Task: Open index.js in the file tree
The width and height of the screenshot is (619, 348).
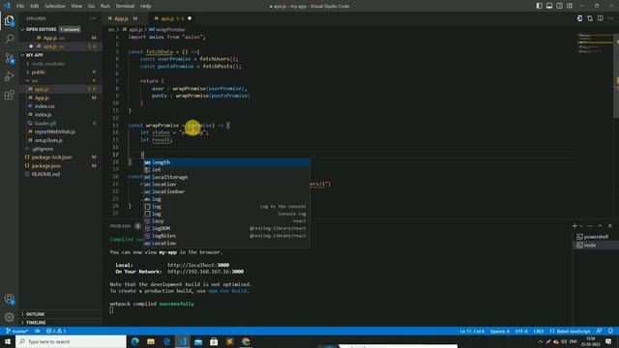Action: point(43,114)
